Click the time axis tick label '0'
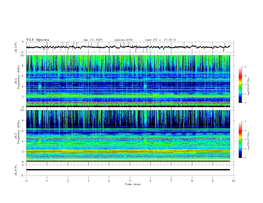Viewport: 263px width, 203px height. 26,181
